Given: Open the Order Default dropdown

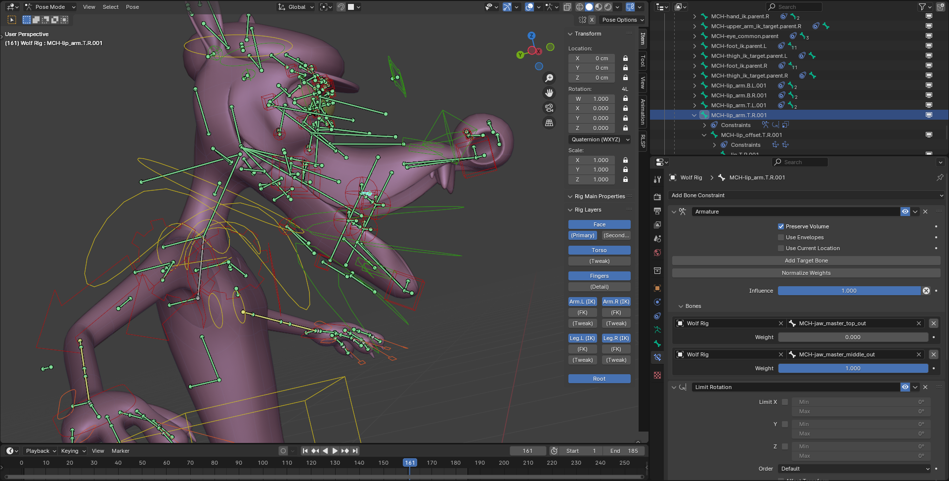Looking at the screenshot, I should click(855, 469).
